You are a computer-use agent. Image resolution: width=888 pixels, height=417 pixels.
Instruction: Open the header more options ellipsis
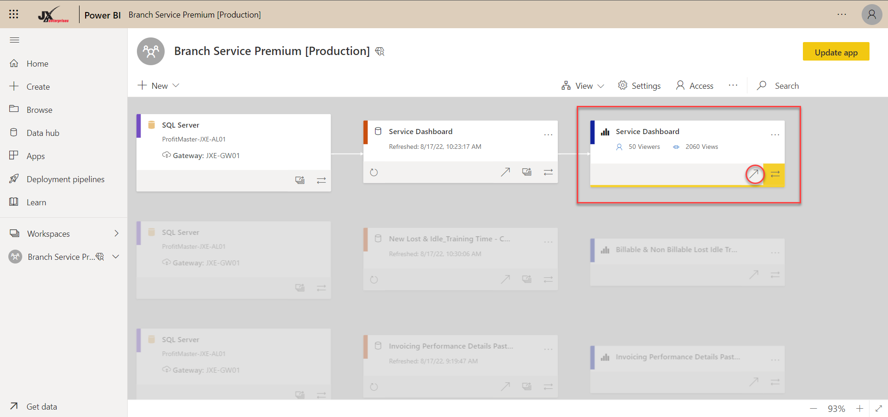[x=842, y=14]
